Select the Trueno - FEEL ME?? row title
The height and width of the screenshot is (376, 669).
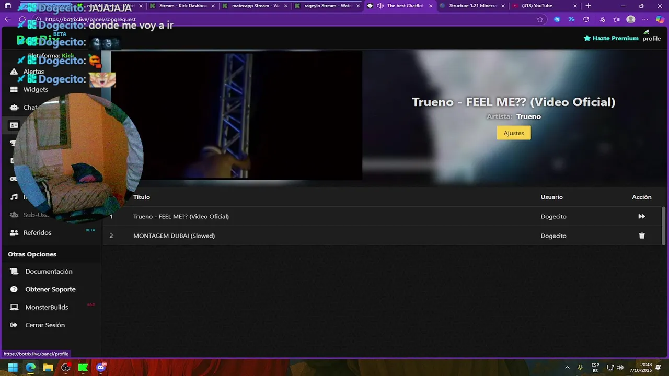coord(181,216)
